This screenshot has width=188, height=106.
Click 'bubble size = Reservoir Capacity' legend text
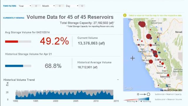[x=168, y=94]
